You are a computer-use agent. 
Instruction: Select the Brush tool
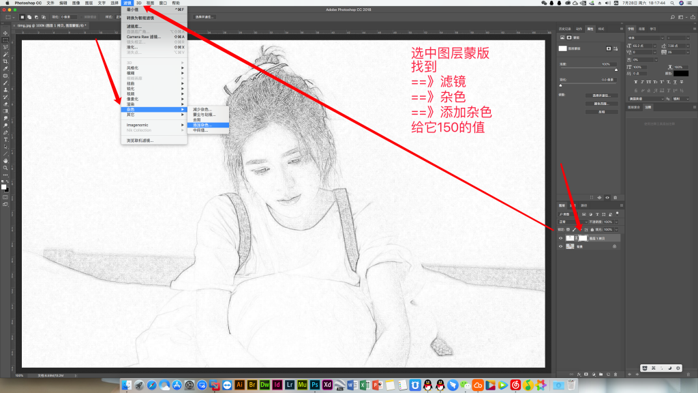(5, 83)
